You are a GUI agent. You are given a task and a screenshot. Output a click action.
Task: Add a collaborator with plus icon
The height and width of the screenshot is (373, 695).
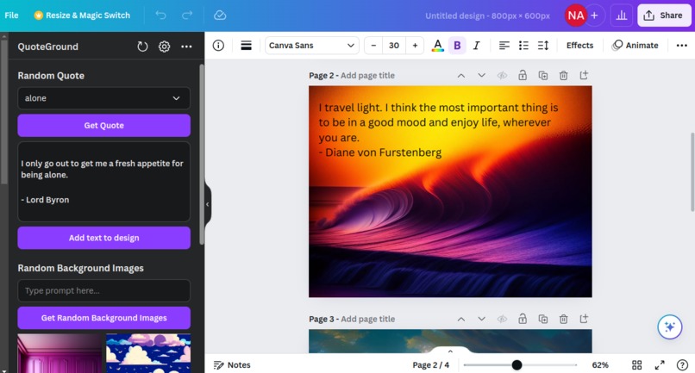click(x=594, y=16)
